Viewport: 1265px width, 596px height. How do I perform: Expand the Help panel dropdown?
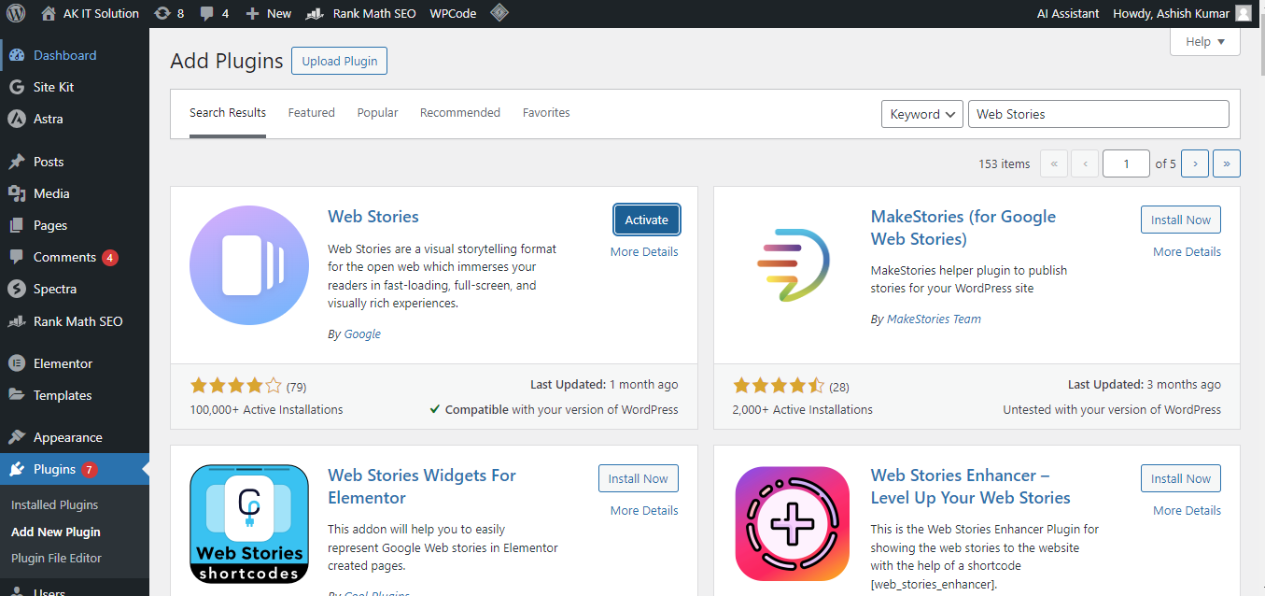(x=1205, y=41)
